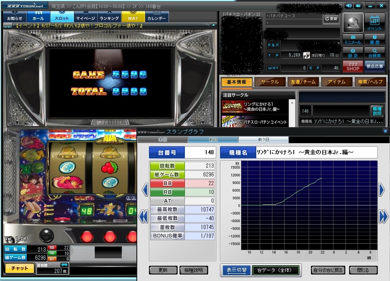Open 台検索 machine search icon

[374, 53]
